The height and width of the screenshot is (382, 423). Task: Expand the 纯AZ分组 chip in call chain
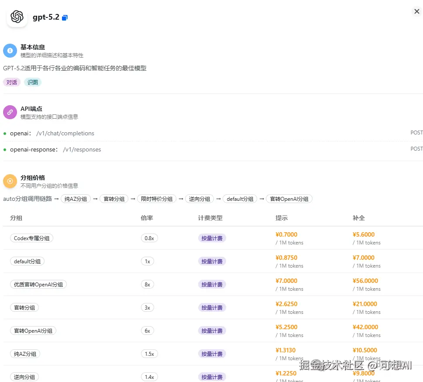(76, 199)
